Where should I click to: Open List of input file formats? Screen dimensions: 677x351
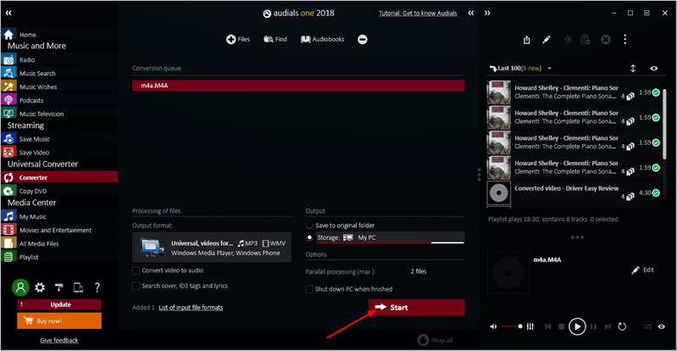click(x=191, y=308)
